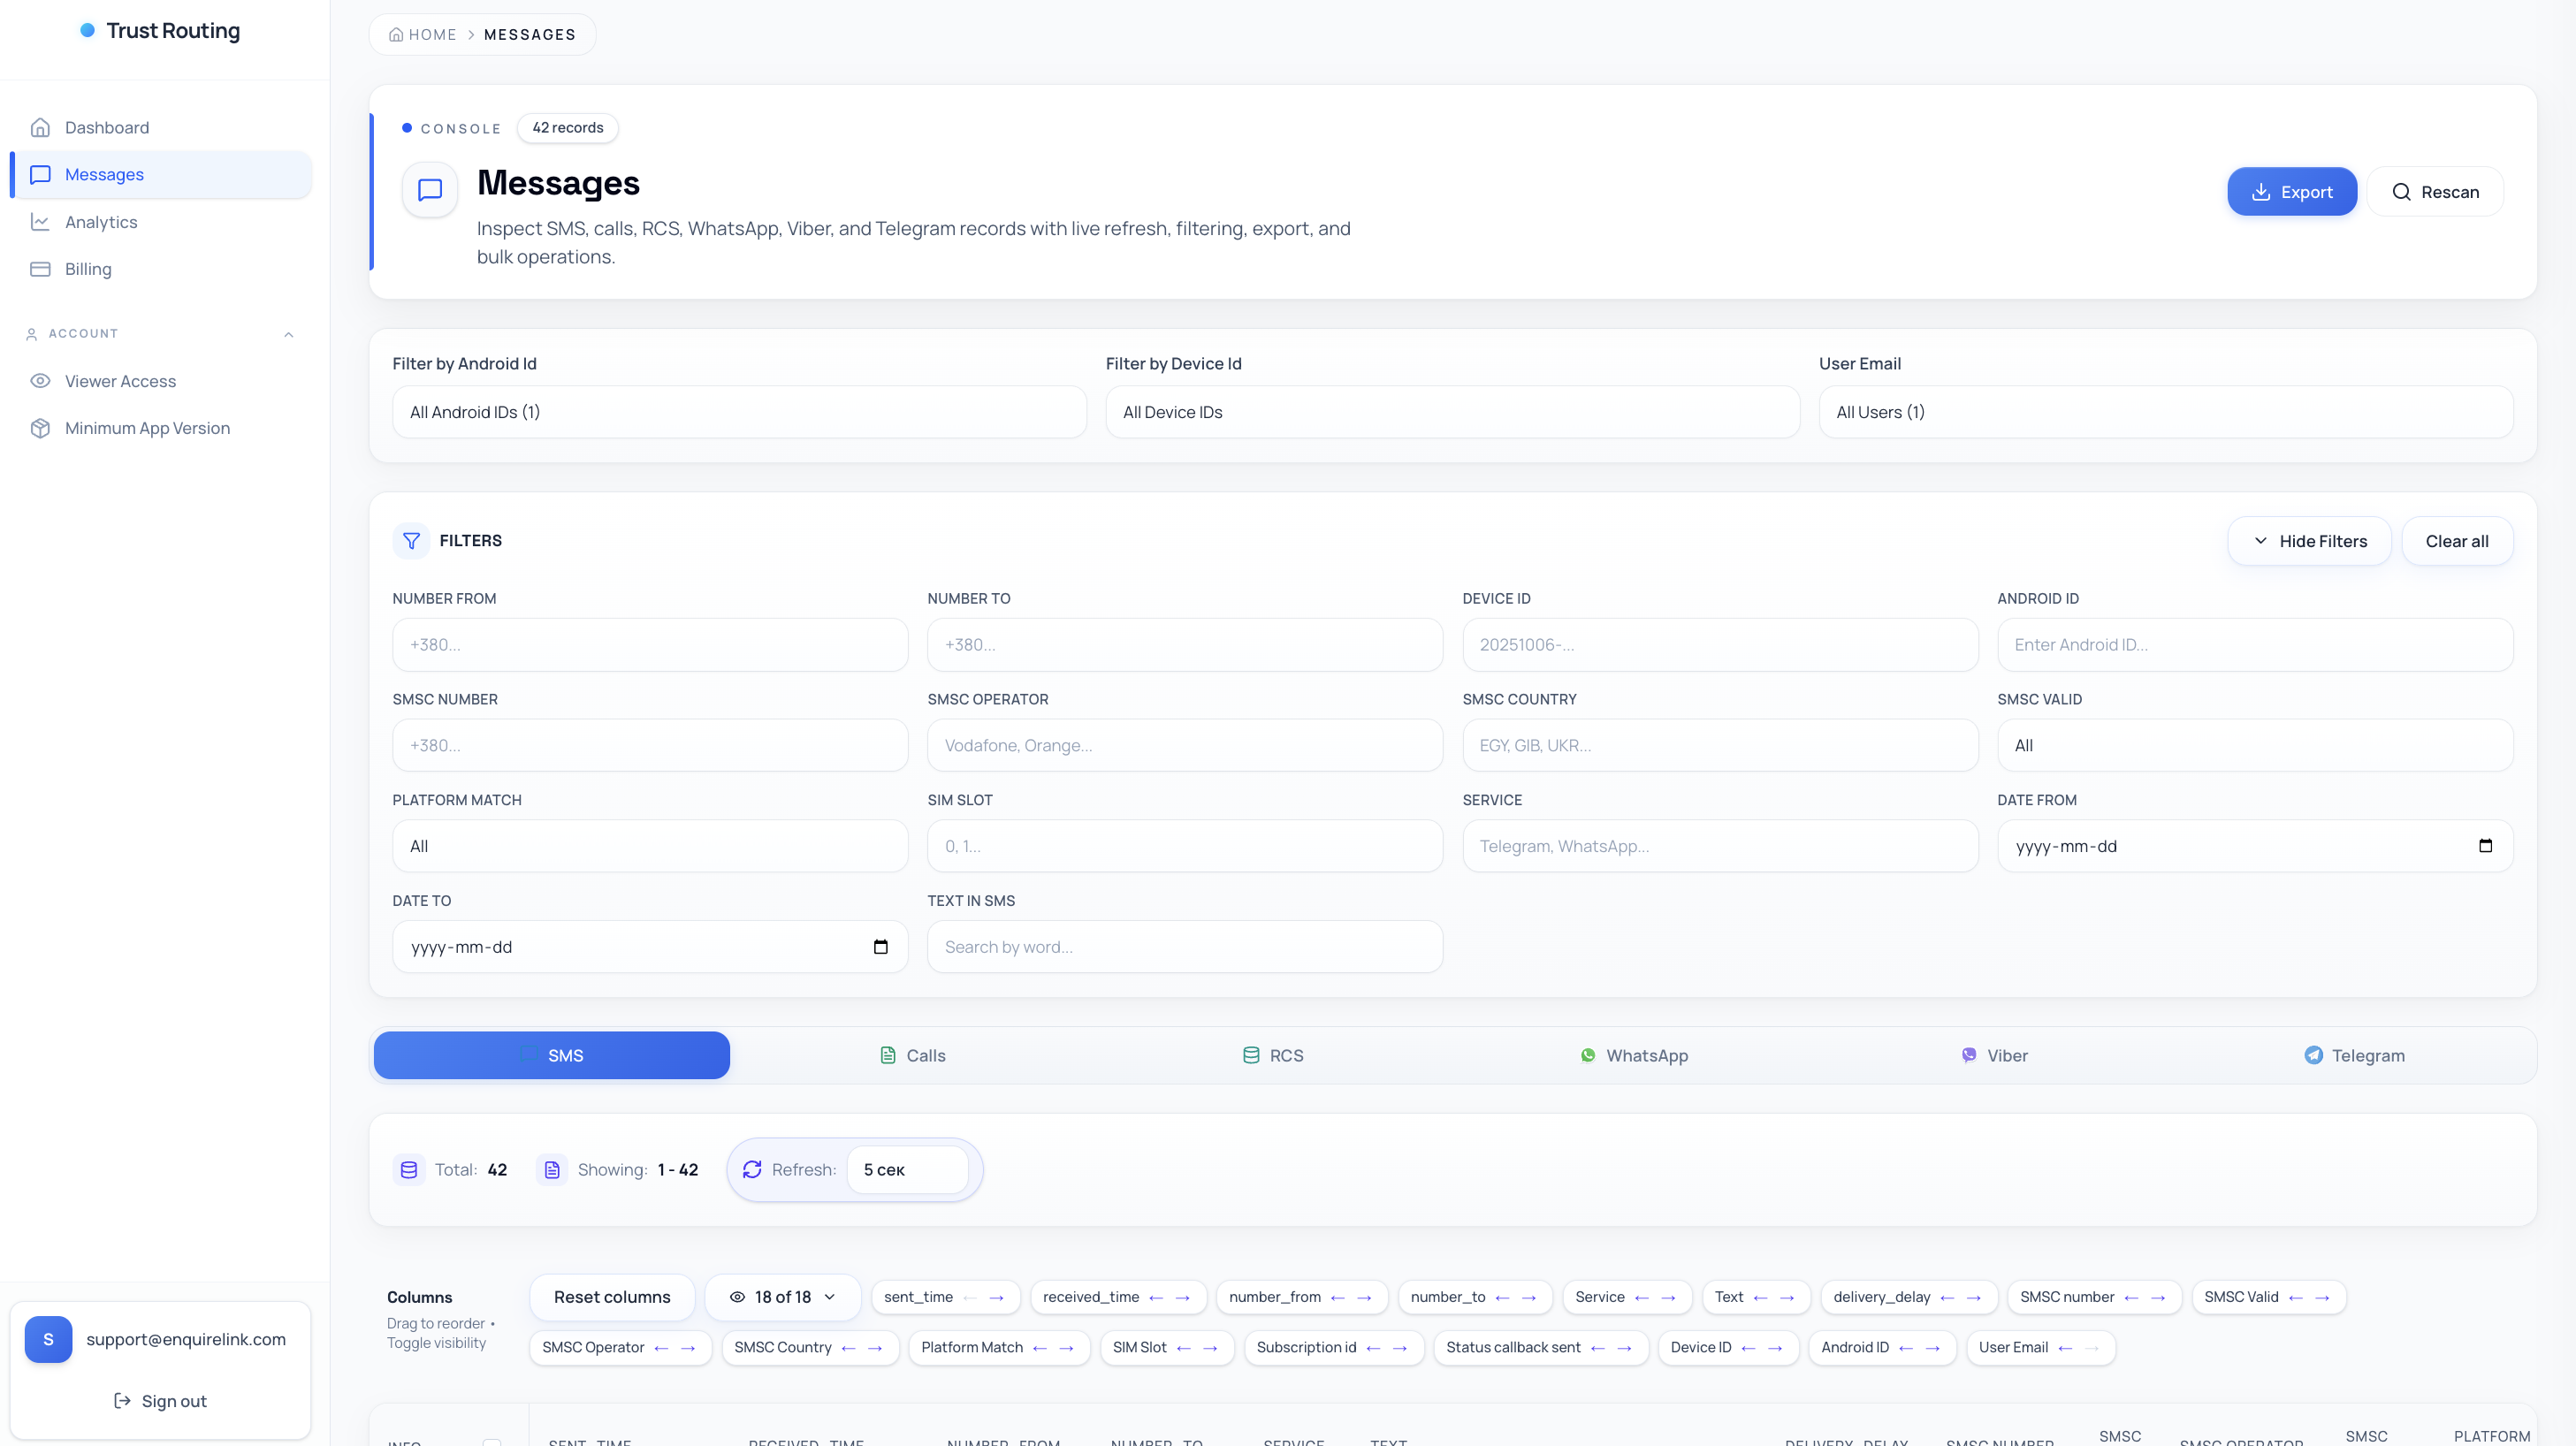Screen dimensions: 2576x1446
Task: Open Minimum App Version page
Action: tap(160, 428)
